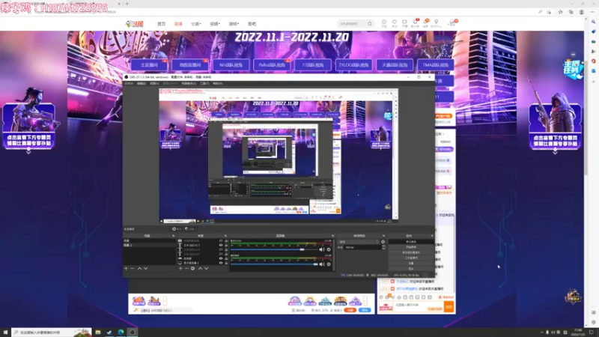
Task: Open Douyu creator center pin icon
Action: coord(436,23)
